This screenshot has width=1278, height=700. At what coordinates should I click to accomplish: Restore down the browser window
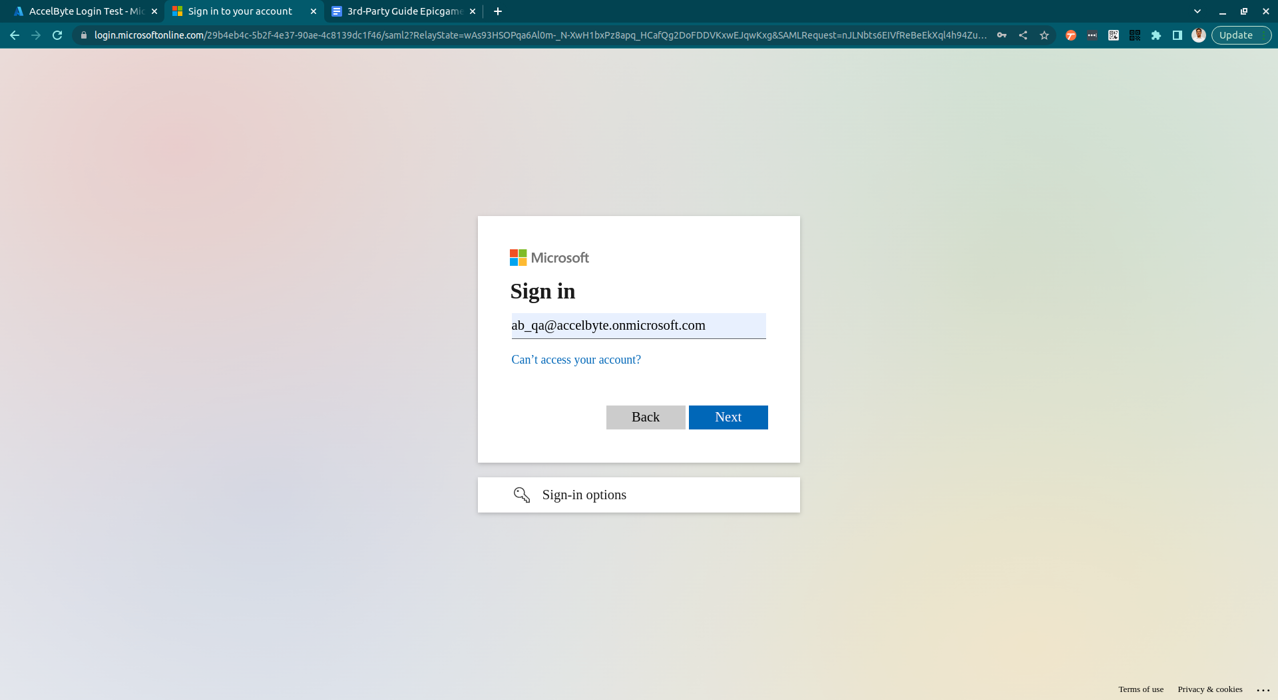1244,11
